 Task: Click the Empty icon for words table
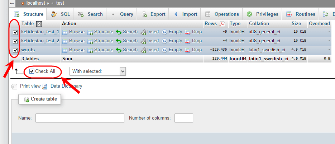click(164, 50)
